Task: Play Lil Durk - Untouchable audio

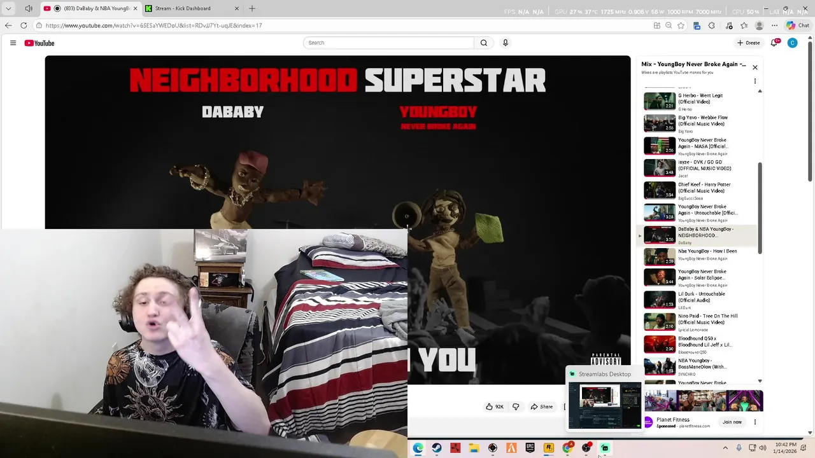Action: pyautogui.click(x=697, y=300)
